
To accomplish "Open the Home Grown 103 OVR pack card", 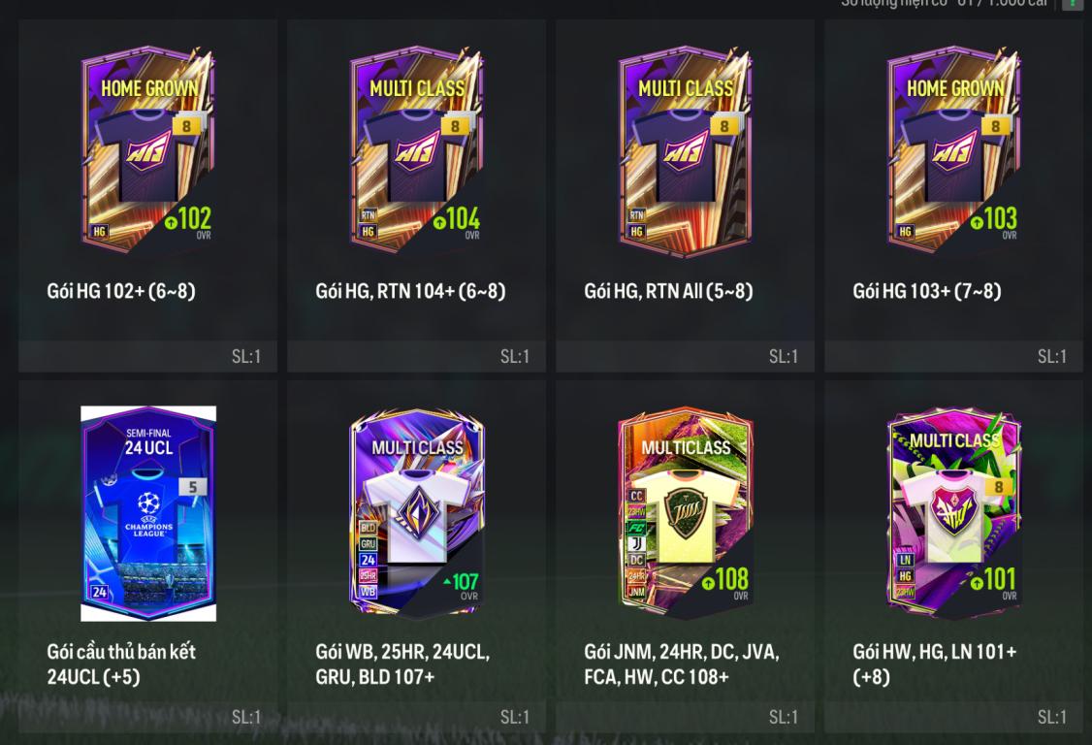I will [954, 149].
